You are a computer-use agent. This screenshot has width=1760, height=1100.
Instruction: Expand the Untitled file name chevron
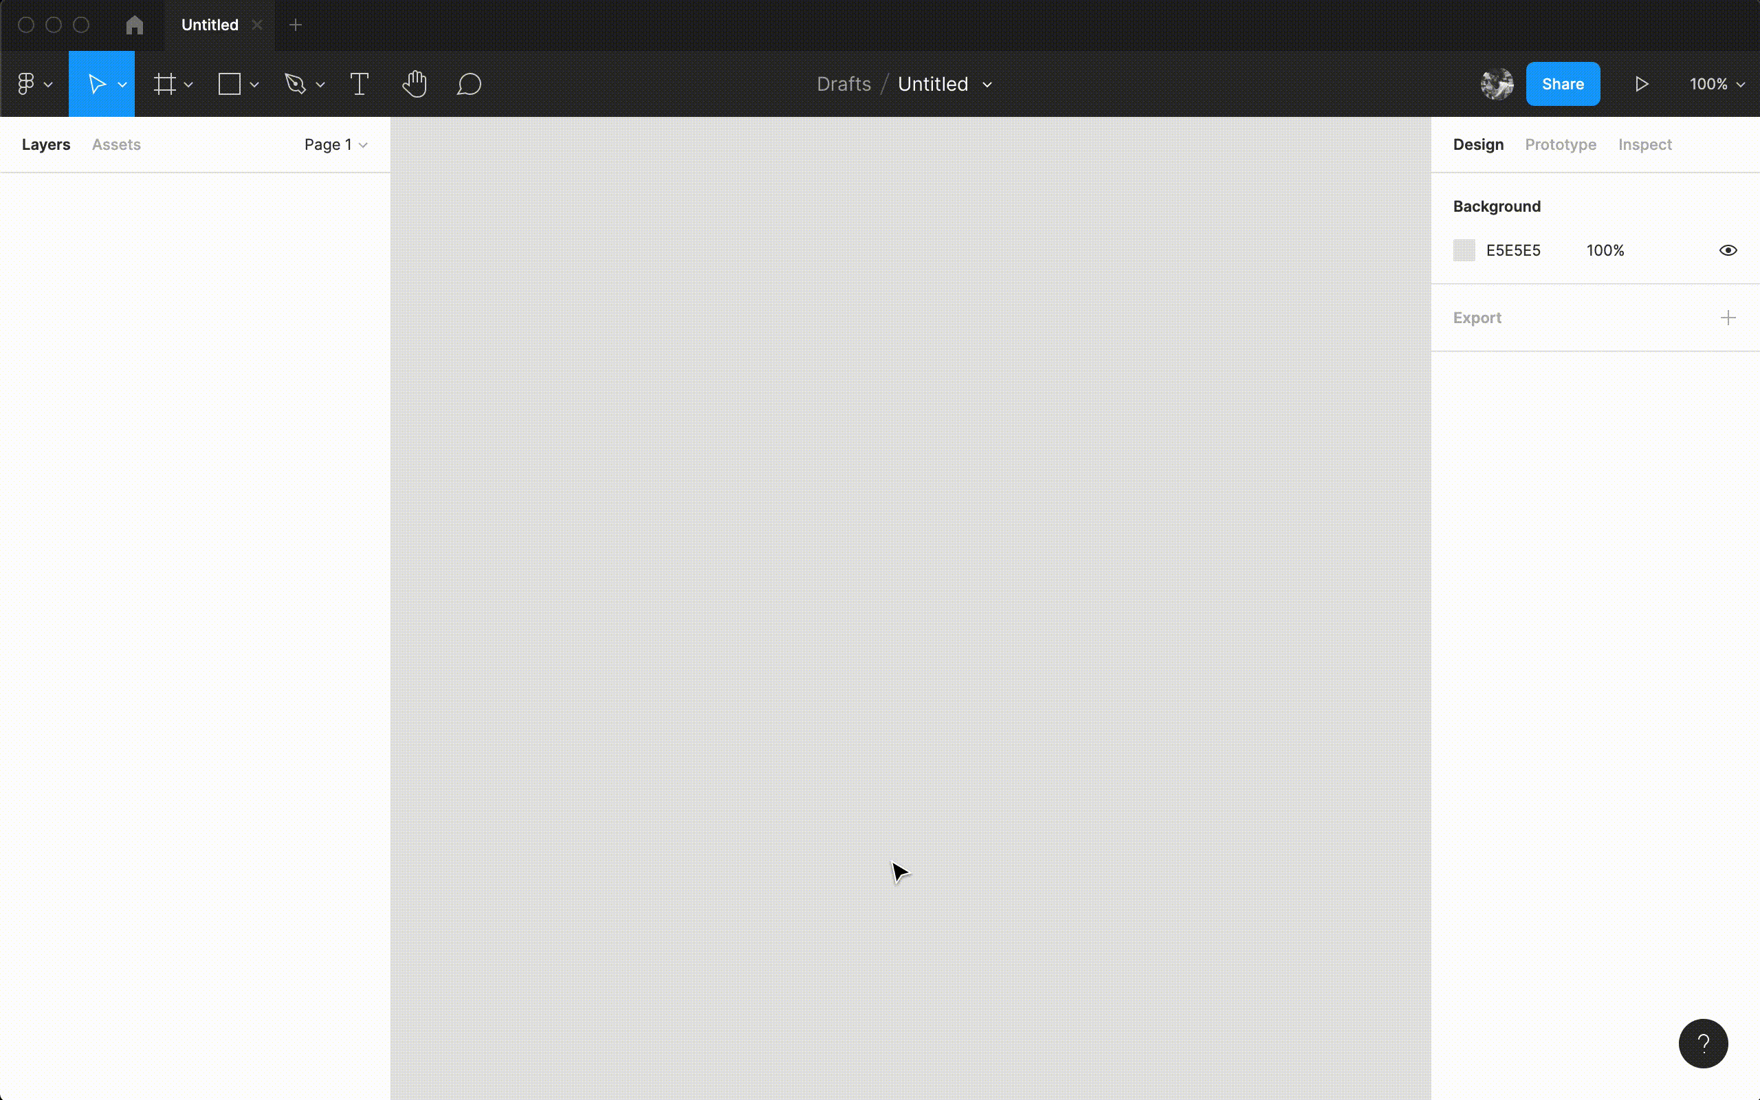pyautogui.click(x=987, y=85)
